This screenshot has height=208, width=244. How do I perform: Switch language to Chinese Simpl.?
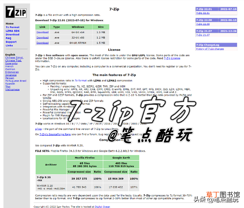point(14,58)
